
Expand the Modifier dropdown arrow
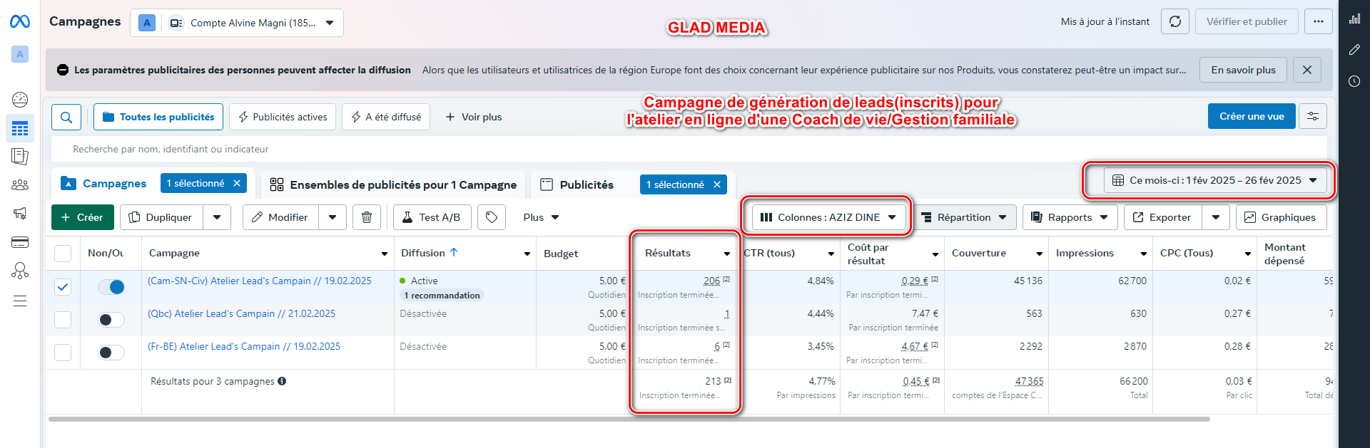coord(333,217)
